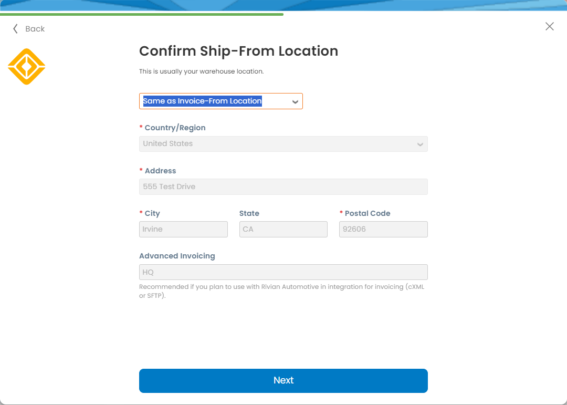Expand the Country/Region selector showing United States
This screenshot has height=405, width=567.
click(x=283, y=143)
